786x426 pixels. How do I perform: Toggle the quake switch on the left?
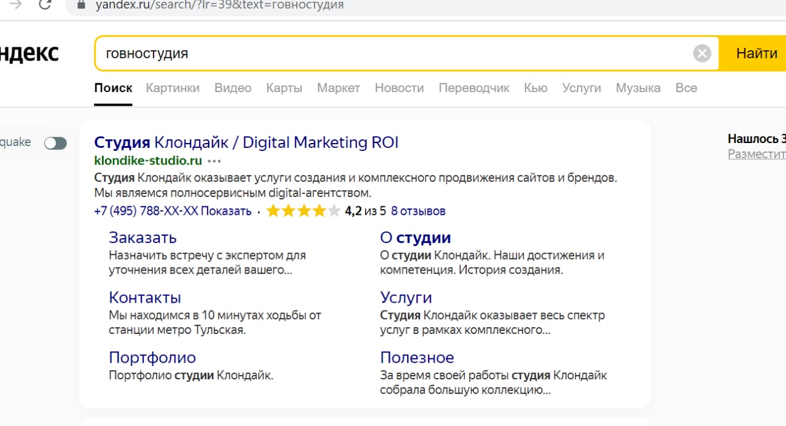[x=55, y=143]
